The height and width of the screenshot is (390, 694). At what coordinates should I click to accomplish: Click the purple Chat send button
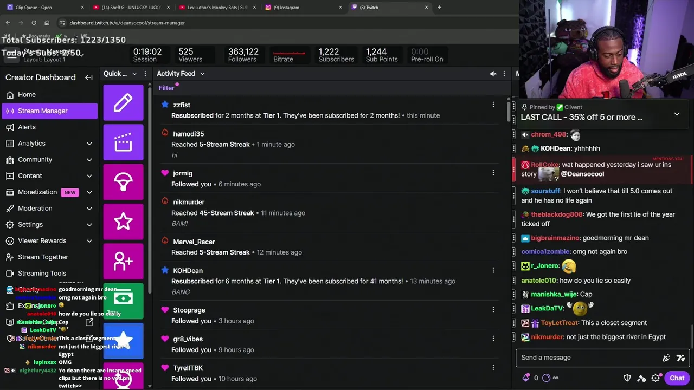coord(677,378)
